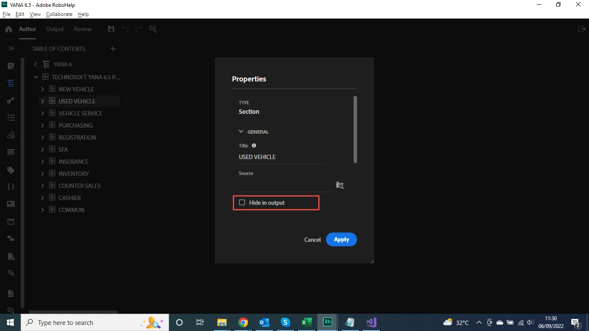
Task: Open the Variables panel with the braces icon
Action: 11,187
